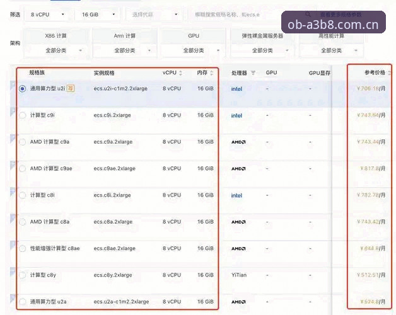This screenshot has height=315, width=396.
Task: Select radio for 计算型 c8y
Action: coord(23,275)
